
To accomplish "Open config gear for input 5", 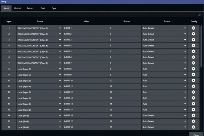I will (x=193, y=51).
